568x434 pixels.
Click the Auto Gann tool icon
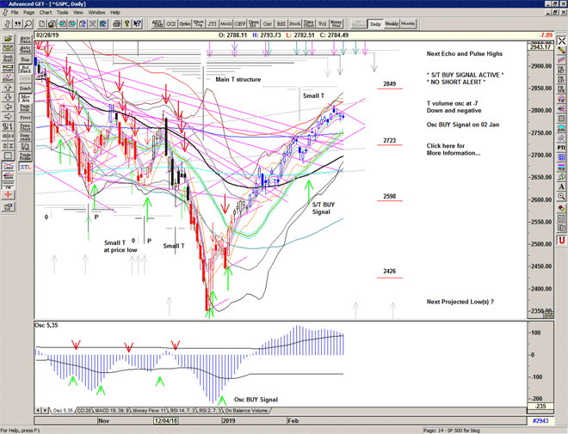tap(25, 40)
